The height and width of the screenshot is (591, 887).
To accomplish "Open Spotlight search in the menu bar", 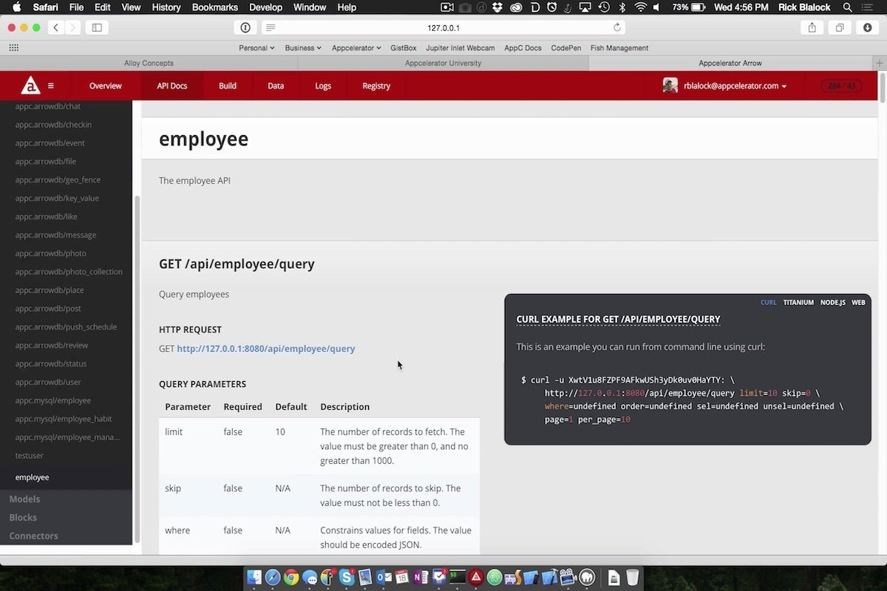I will click(x=847, y=7).
